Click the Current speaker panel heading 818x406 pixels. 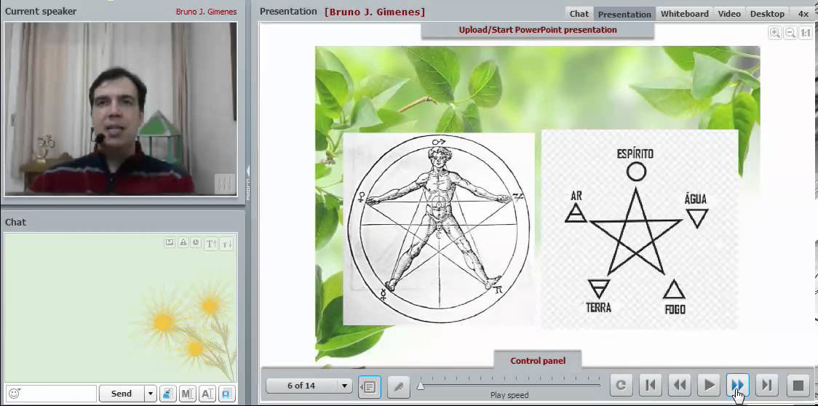click(x=41, y=12)
